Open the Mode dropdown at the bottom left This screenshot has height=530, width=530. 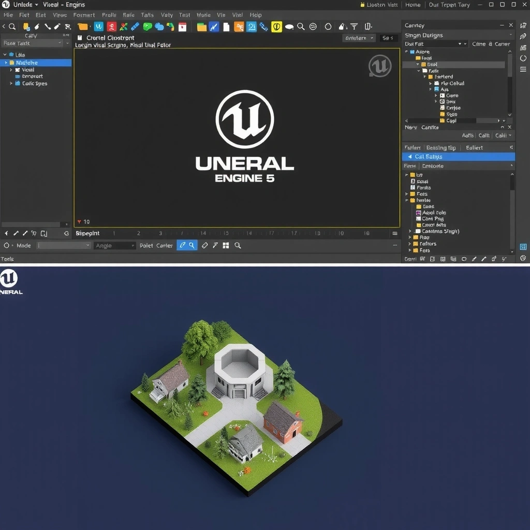point(65,245)
